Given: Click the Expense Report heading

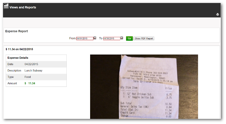Looking at the screenshot, I should click(17, 31).
